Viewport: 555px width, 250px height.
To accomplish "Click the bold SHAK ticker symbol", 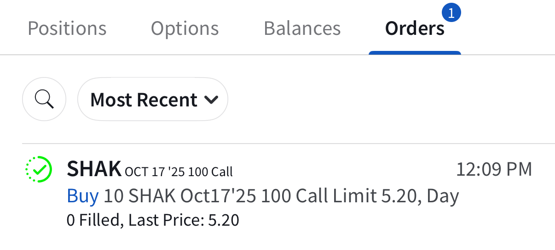I will pyautogui.click(x=94, y=169).
